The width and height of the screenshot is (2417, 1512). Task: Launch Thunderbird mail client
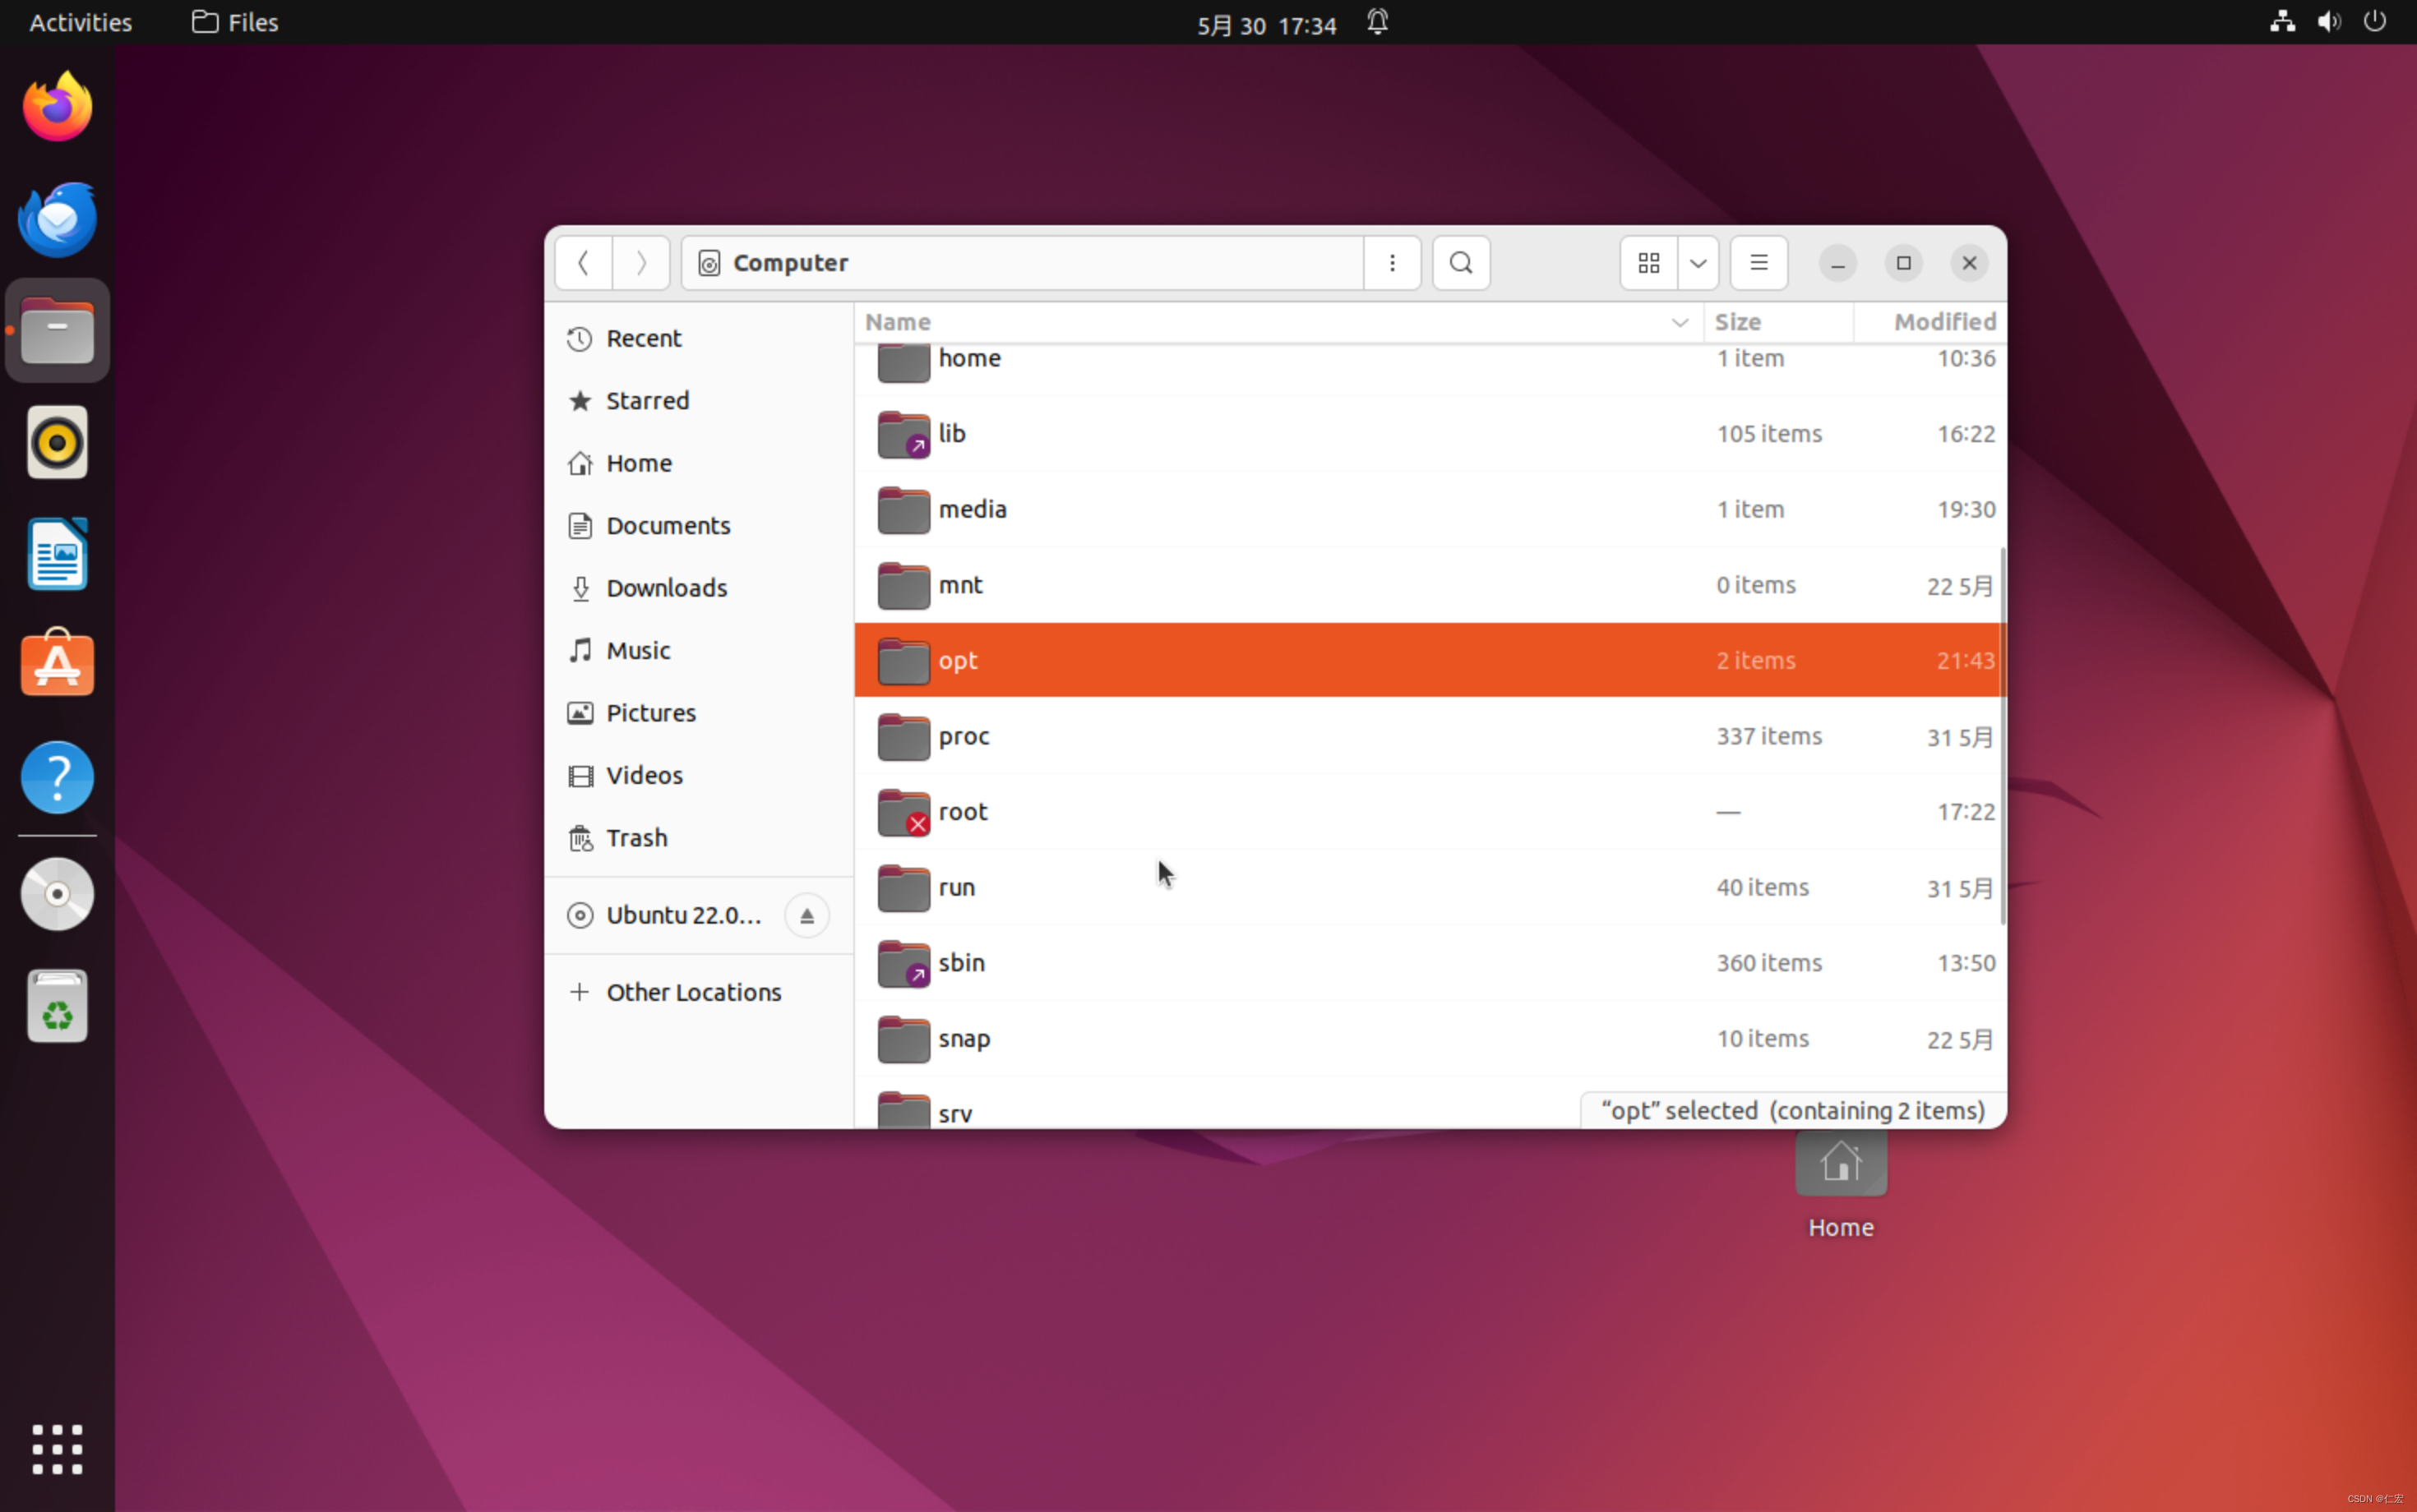pos(57,218)
